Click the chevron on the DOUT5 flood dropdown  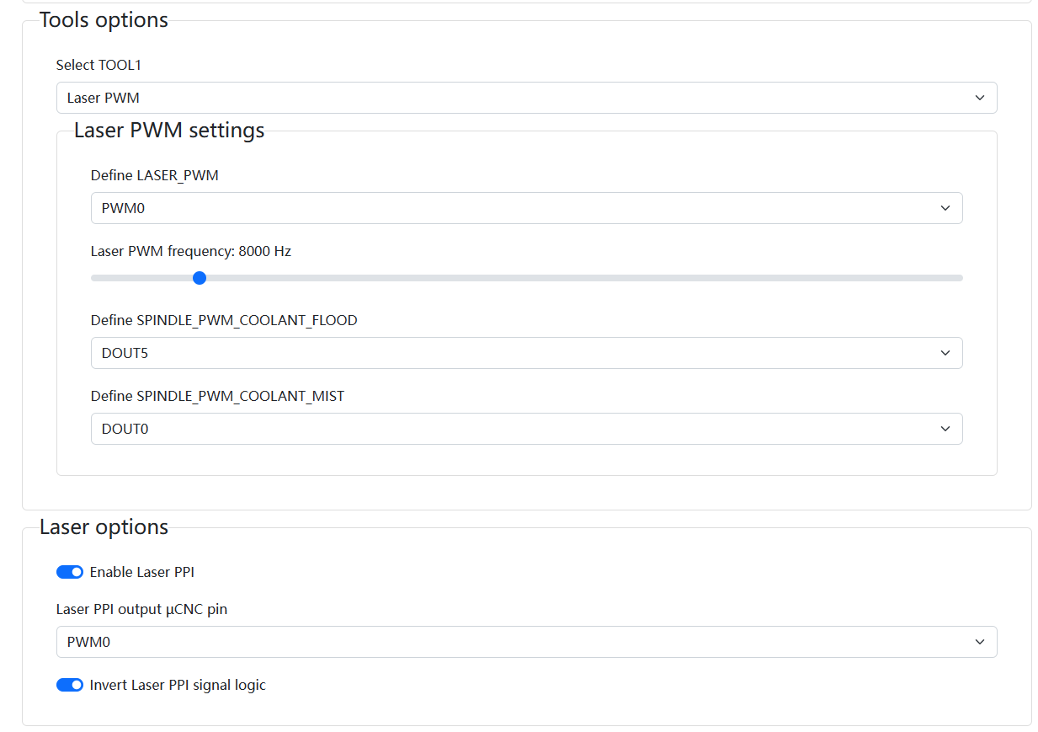point(945,353)
